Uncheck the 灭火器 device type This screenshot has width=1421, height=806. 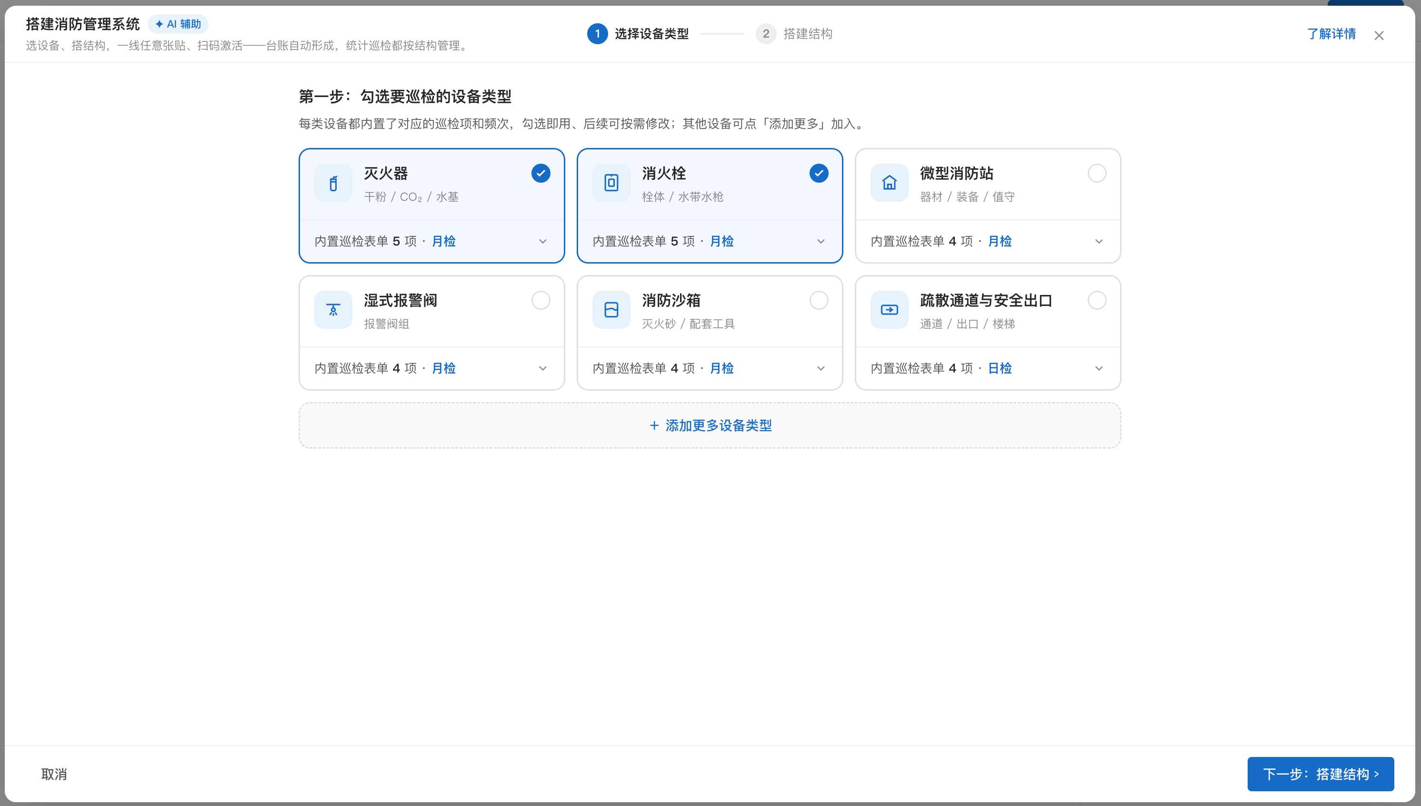click(540, 173)
